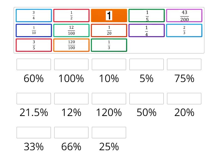Select the fraction tile 120/100

pos(71,46)
